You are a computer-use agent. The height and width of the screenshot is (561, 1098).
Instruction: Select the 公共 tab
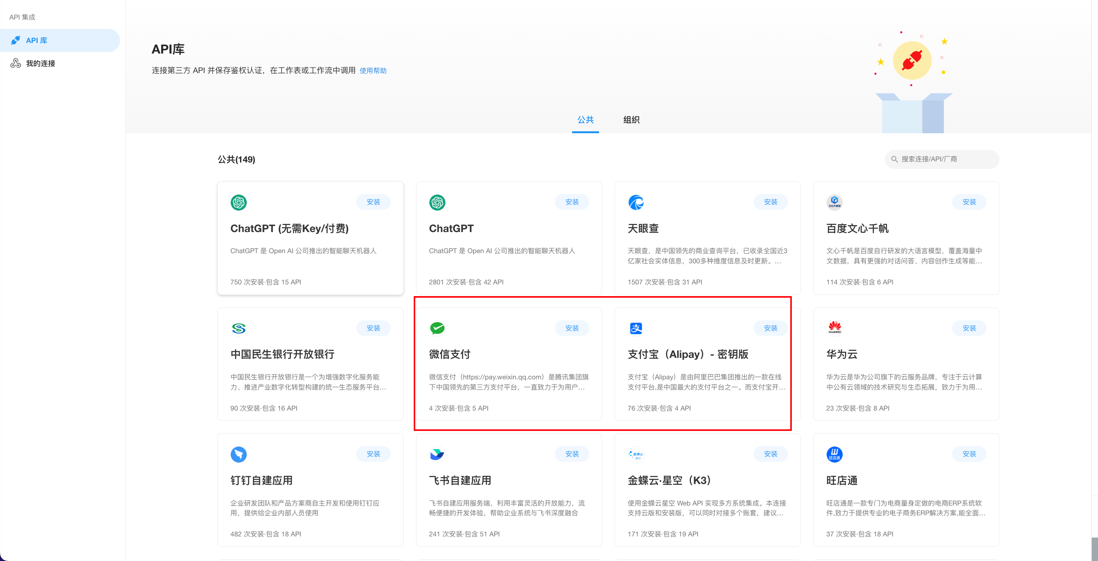585,120
